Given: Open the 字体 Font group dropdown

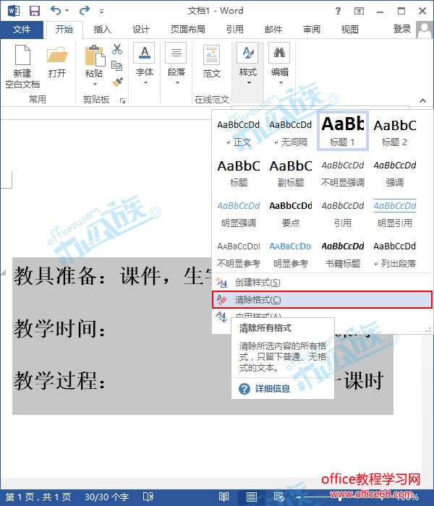Looking at the screenshot, I should [145, 64].
